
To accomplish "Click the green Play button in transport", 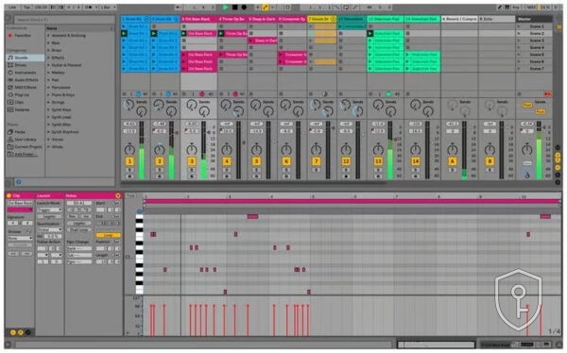I will pos(225,7).
